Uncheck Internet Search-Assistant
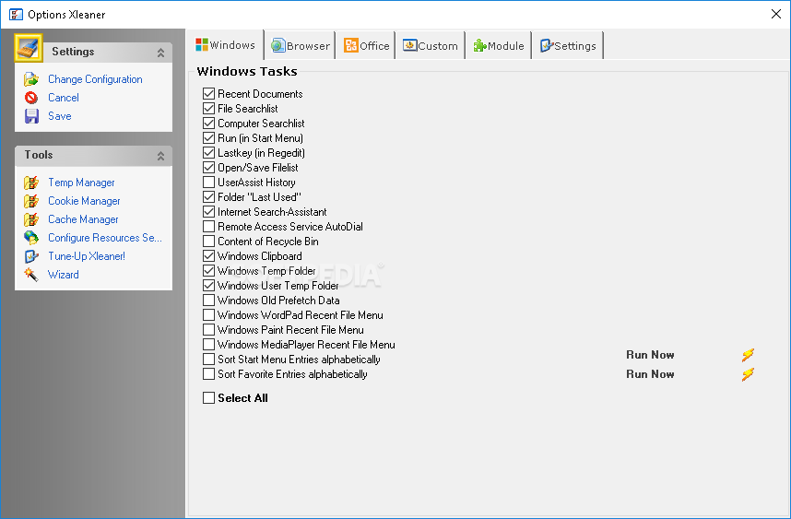This screenshot has height=519, width=791. pos(209,212)
